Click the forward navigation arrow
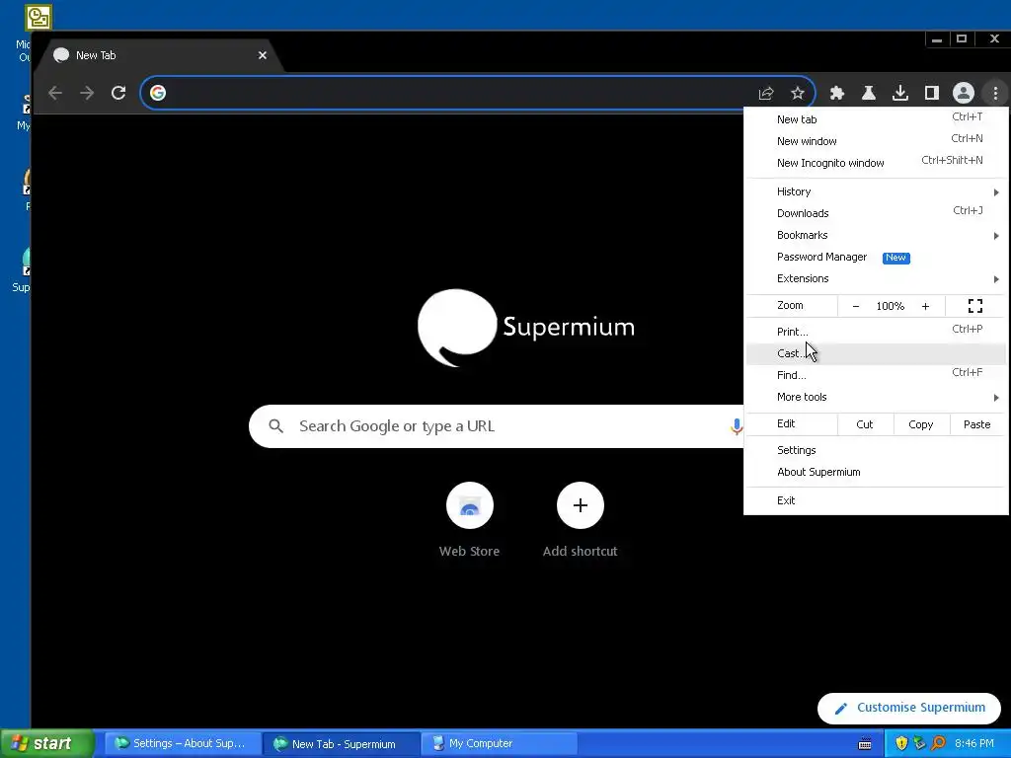The image size is (1011, 758). [x=87, y=93]
